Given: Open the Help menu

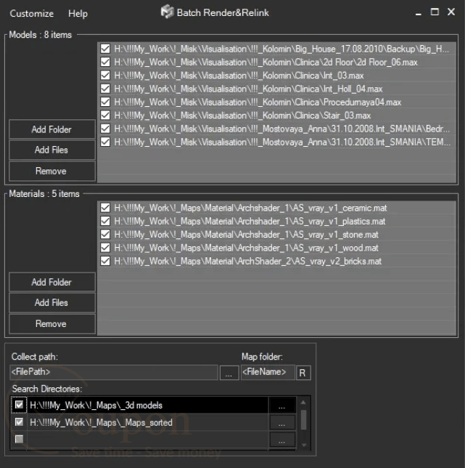Looking at the screenshot, I should [x=78, y=13].
